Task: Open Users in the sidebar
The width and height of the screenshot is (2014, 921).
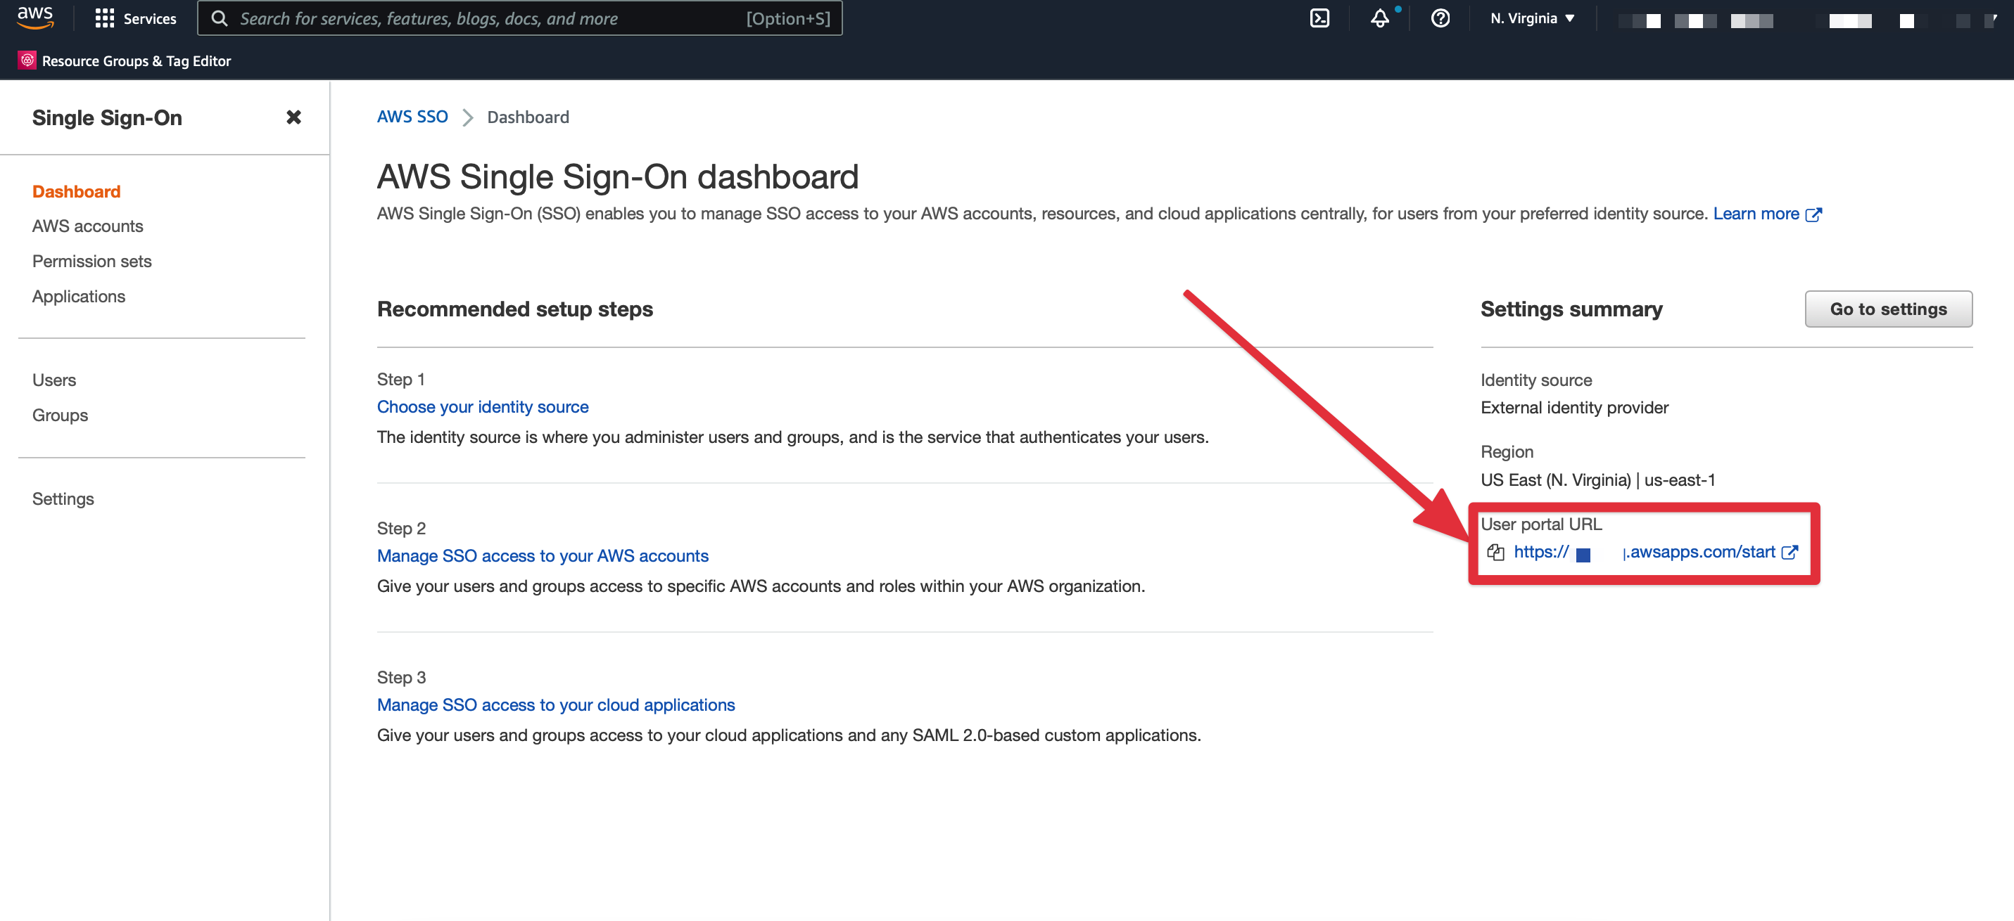Action: pyautogui.click(x=54, y=380)
